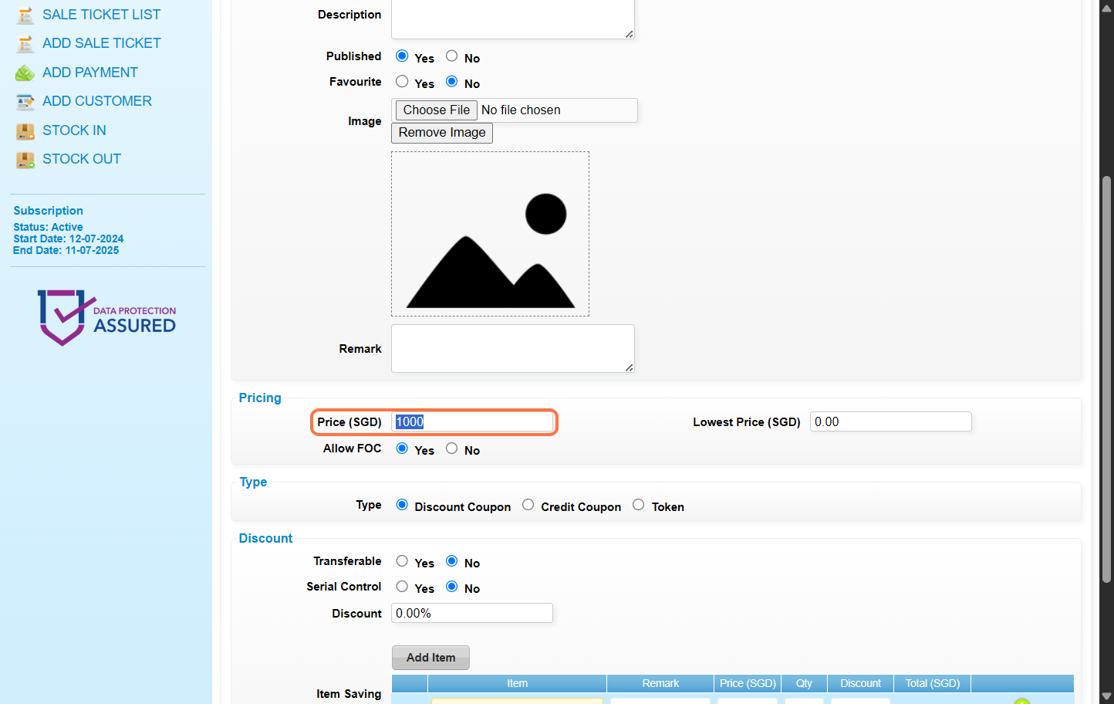The width and height of the screenshot is (1114, 704).
Task: Click the Stock Out box icon
Action: pos(25,160)
